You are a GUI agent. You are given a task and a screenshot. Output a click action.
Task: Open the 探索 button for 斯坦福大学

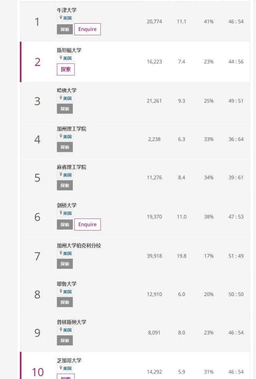pyautogui.click(x=66, y=69)
